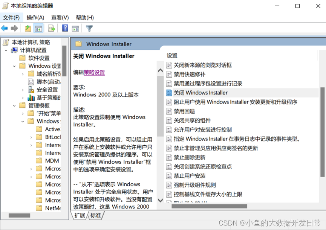Image resolution: width=326 pixels, height=230 pixels.
Task: Click settings list horizontal scrollbar thumb
Action: [x=210, y=206]
